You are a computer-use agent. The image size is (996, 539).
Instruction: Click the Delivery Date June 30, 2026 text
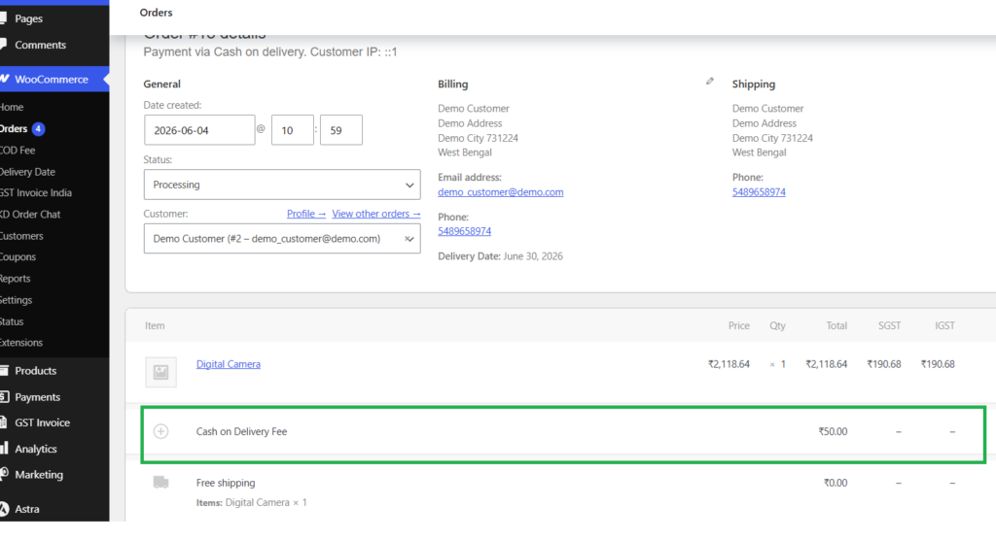(x=500, y=256)
